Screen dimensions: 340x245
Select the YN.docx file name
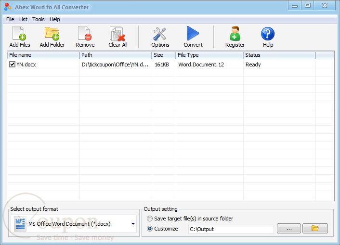[26, 64]
